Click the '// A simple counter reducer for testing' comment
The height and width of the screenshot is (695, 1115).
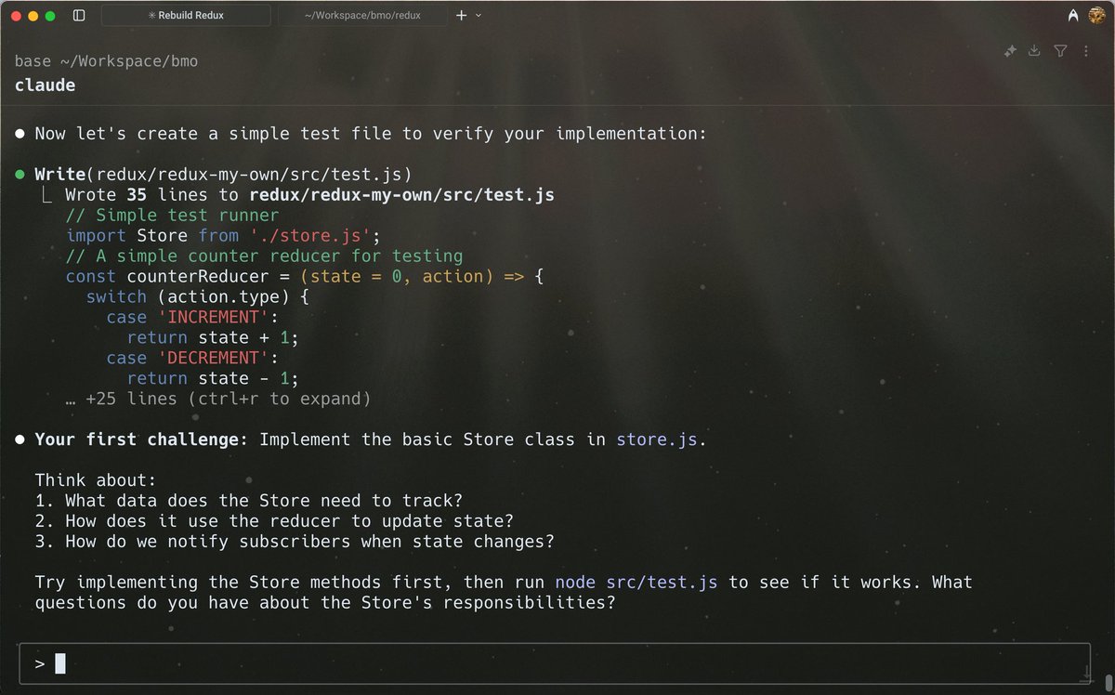point(264,256)
